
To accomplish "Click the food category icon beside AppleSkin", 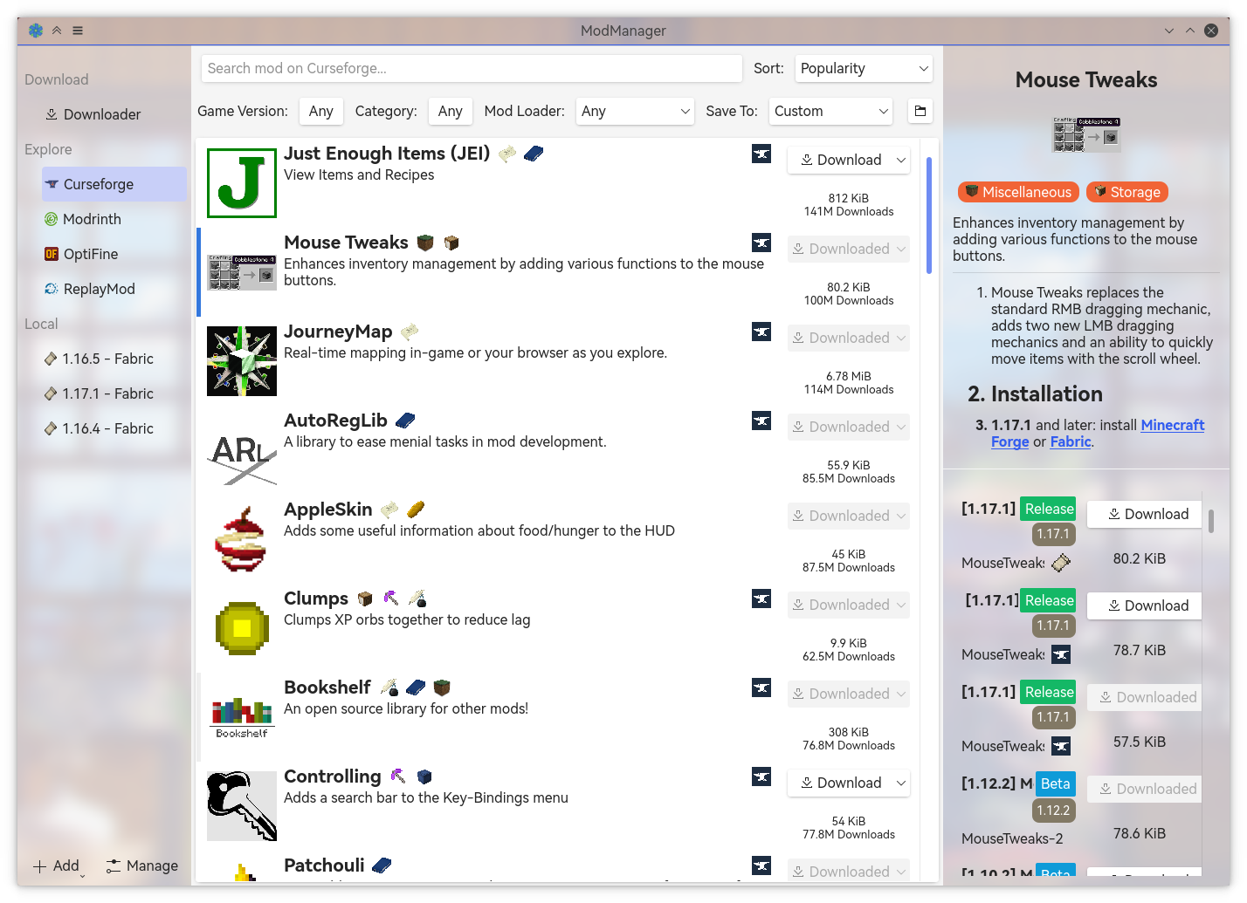I will click(x=416, y=510).
